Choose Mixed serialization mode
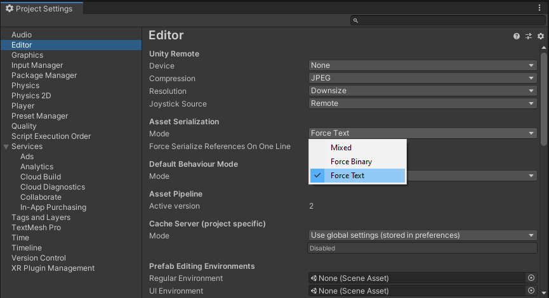 click(341, 148)
